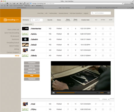This screenshot has width=134, height=112.
Task: Click the URL Name search field
Action: pos(37,20)
